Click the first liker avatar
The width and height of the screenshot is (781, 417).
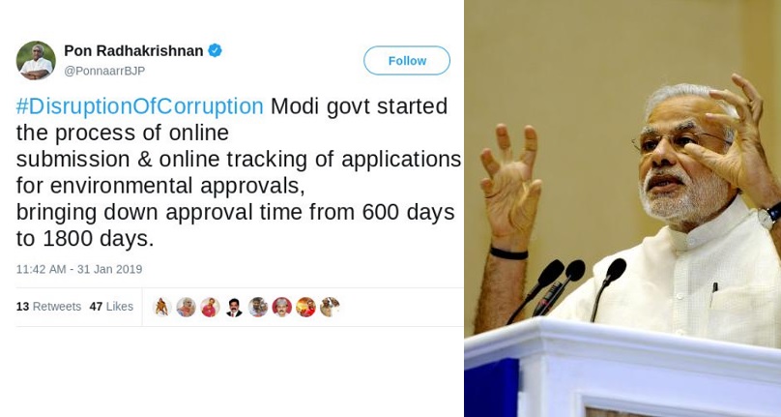161,307
